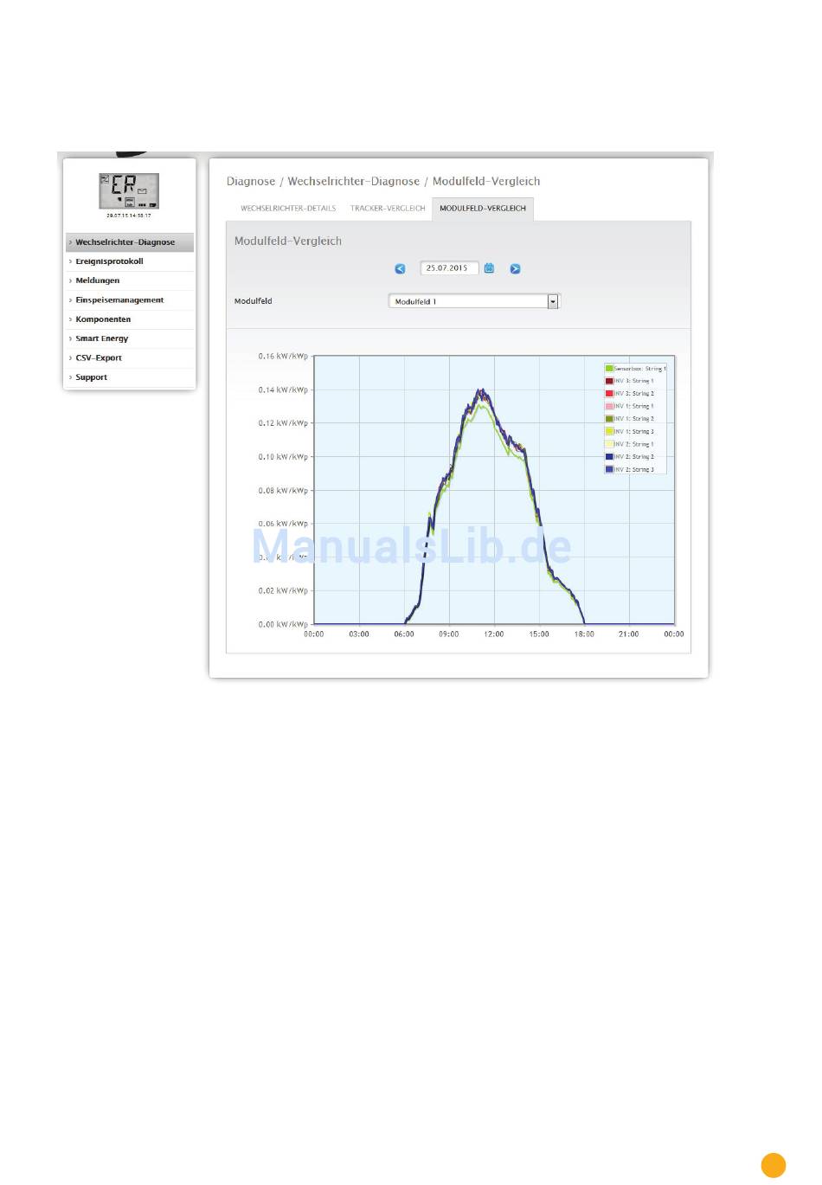Viewport: 822px width, 1185px height.
Task: Click legend label 'INV 2: String 3'
Action: tap(634, 469)
